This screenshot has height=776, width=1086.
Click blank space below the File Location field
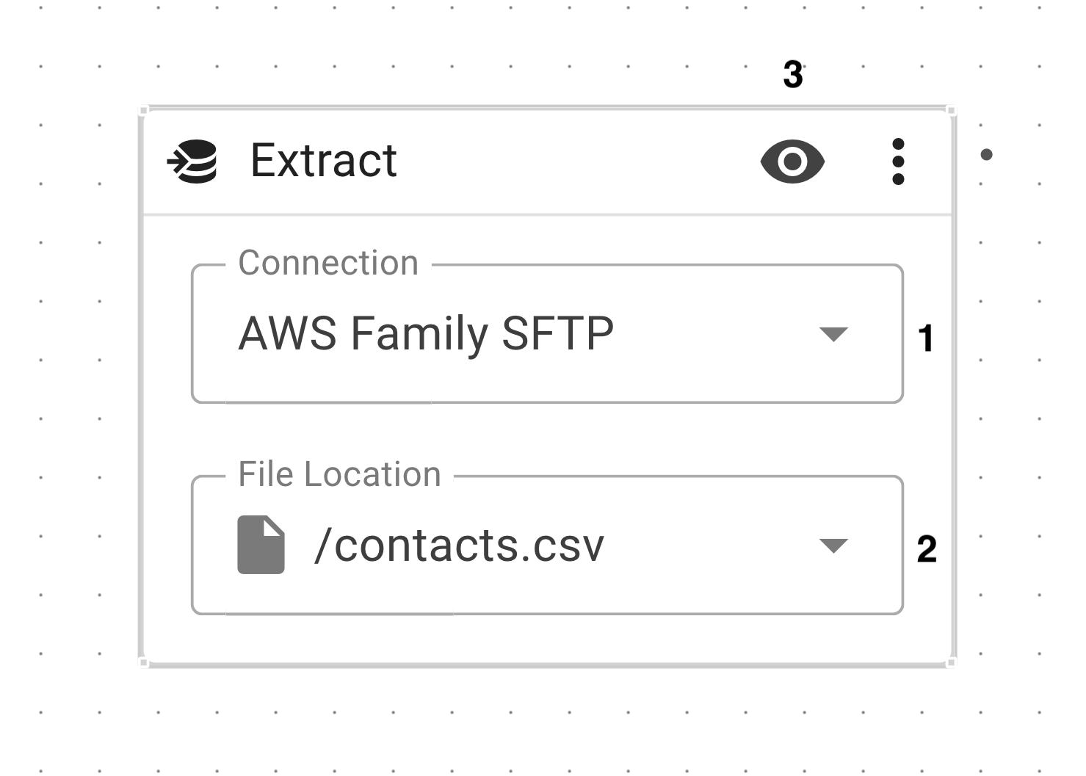click(x=547, y=639)
